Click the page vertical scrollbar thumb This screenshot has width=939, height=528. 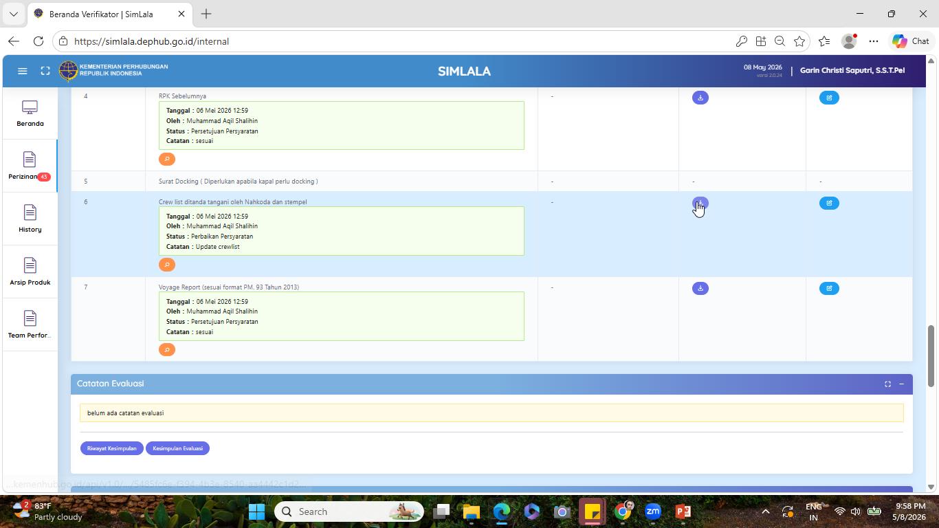click(x=931, y=355)
